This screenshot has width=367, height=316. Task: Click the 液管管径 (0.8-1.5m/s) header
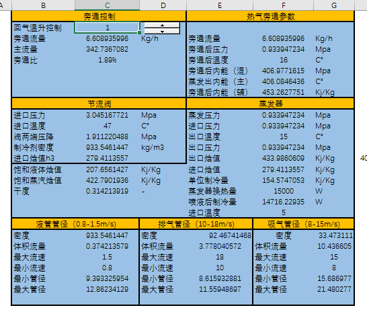pos(75,224)
